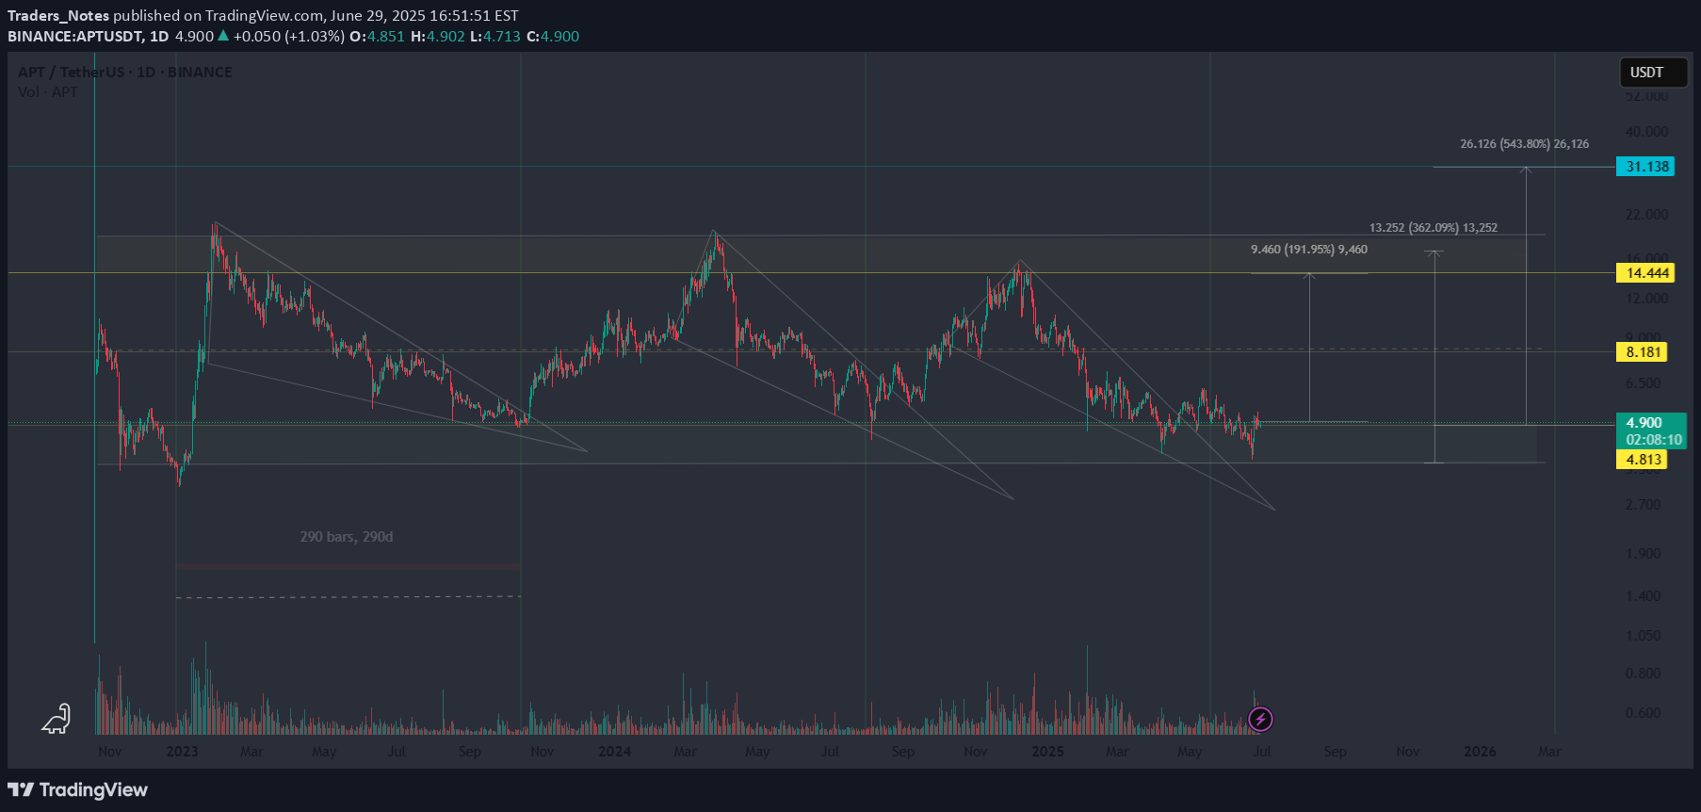Image resolution: width=1701 pixels, height=812 pixels.
Task: Click 1.050 on the price axis
Action: point(1644,636)
